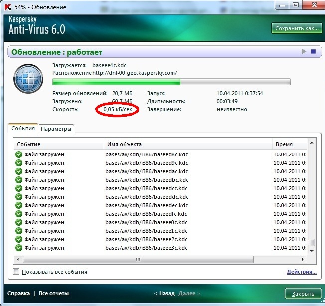Image resolution: width=325 pixels, height=306 pixels.
Task: Select the row bases/av/kdb/i386/baseedac.kdc
Action: [161, 171]
